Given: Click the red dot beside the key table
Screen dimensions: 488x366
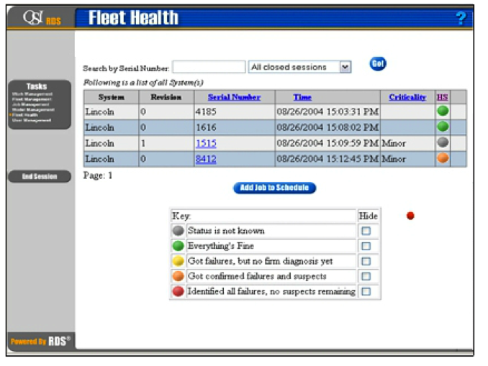Looking at the screenshot, I should tap(410, 215).
